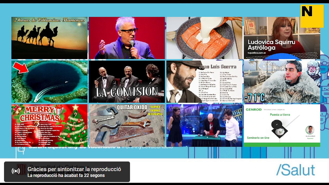This screenshot has height=185, width=329.
Task: Play the La Comisión video thumbnail
Action: coord(127,82)
